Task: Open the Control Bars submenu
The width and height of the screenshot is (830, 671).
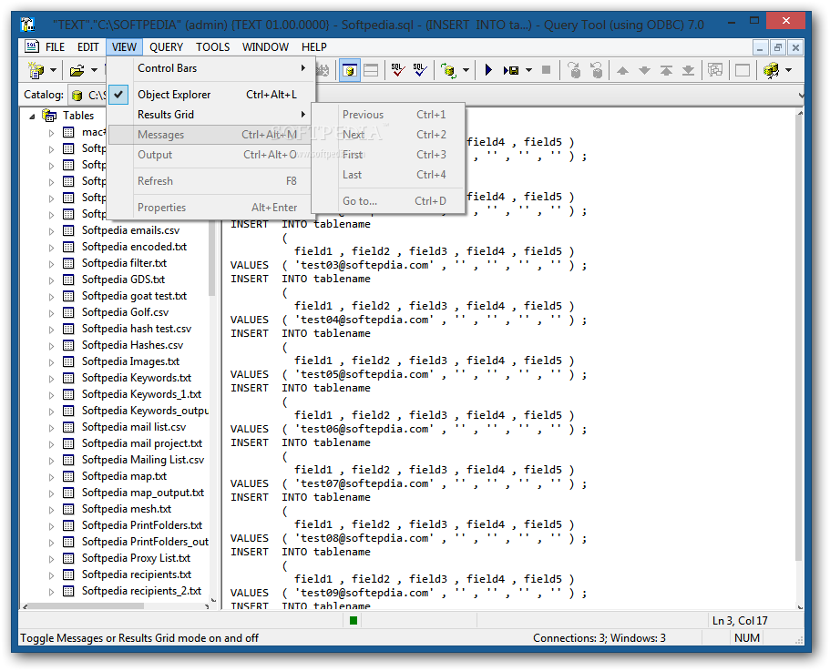Action: tap(212, 68)
